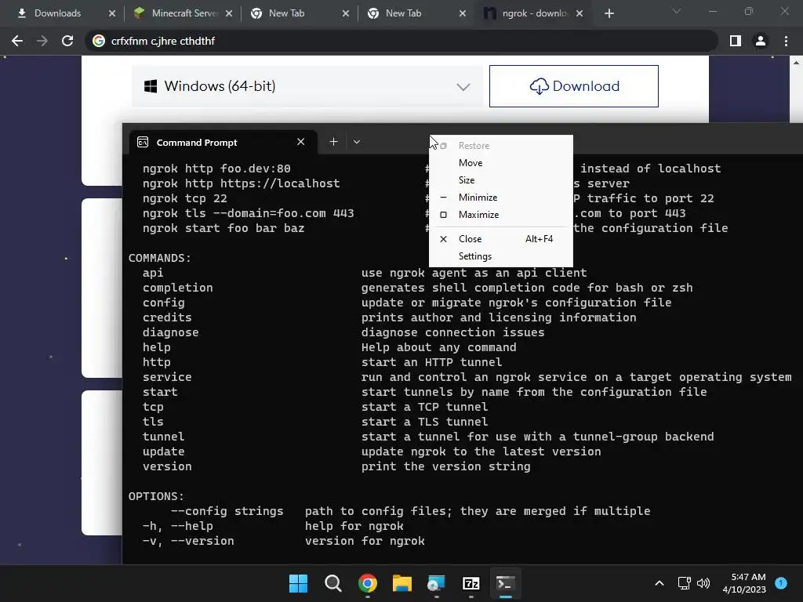Click the ngrok Download button
Screen dimensions: 803x602
[573, 86]
